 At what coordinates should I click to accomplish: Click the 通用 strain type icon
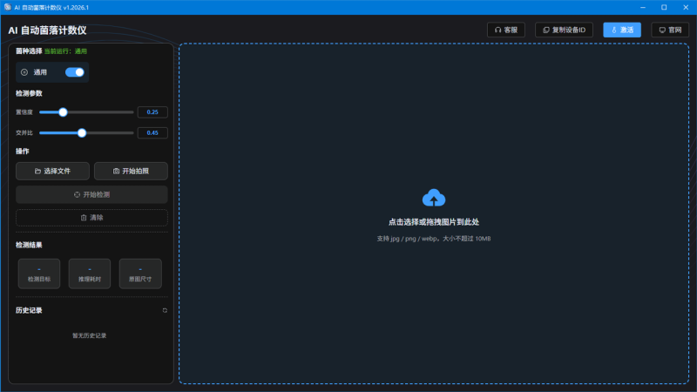[24, 72]
